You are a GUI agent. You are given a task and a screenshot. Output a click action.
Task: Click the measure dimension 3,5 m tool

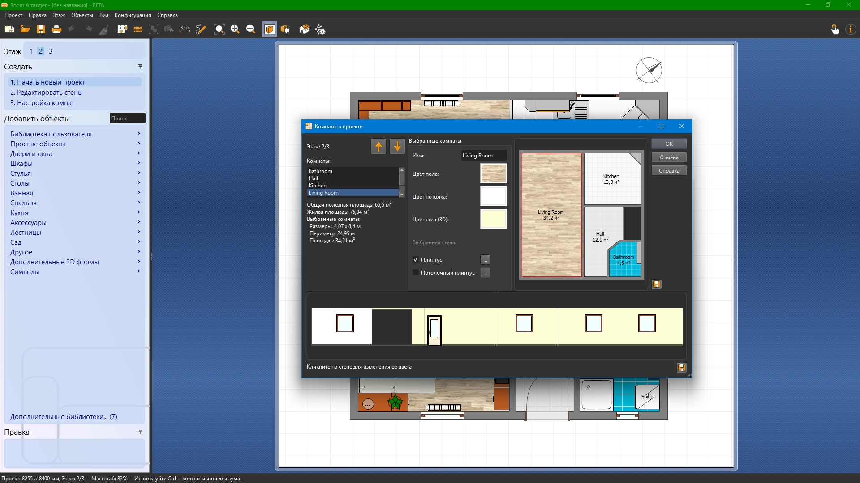185,30
